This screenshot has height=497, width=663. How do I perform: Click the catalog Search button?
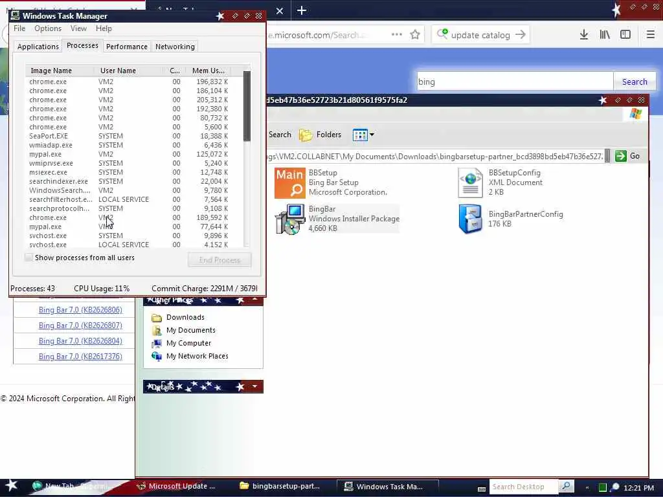(635, 82)
